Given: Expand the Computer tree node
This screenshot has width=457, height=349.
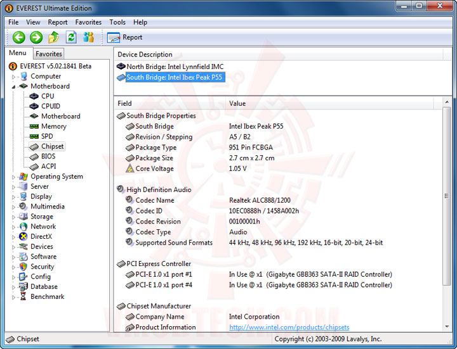Looking at the screenshot, I should pyautogui.click(x=13, y=77).
